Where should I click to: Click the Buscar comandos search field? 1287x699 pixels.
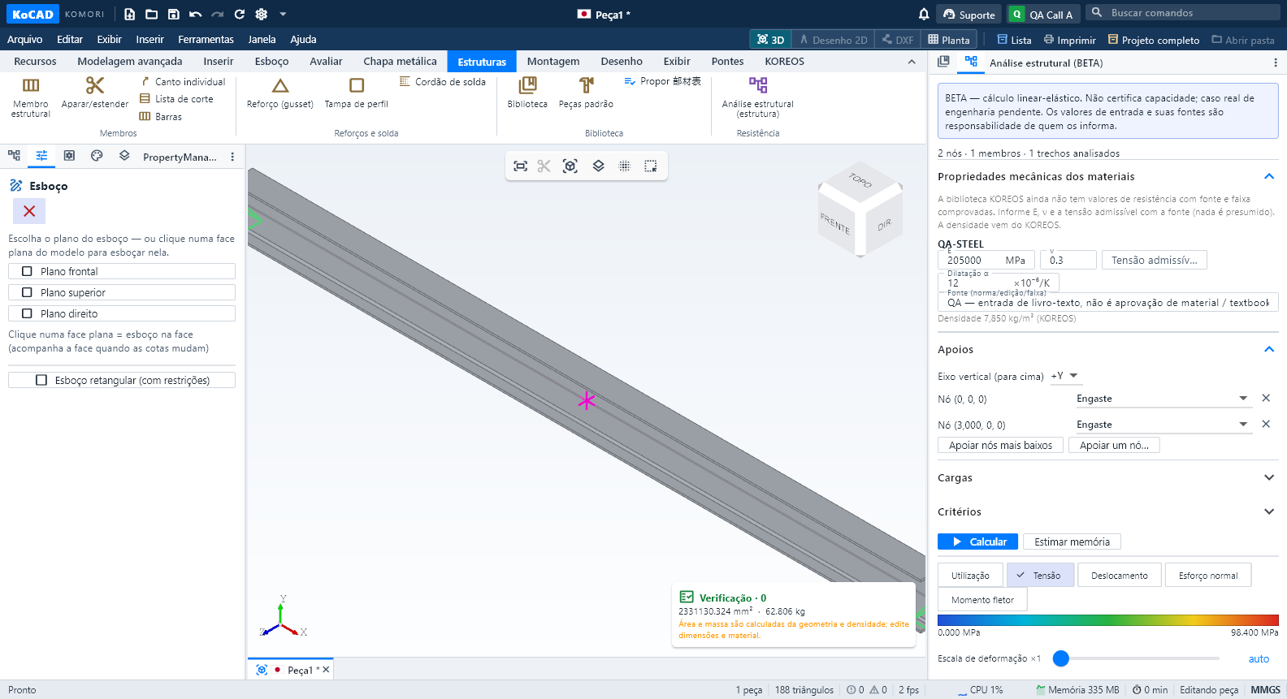click(1185, 12)
